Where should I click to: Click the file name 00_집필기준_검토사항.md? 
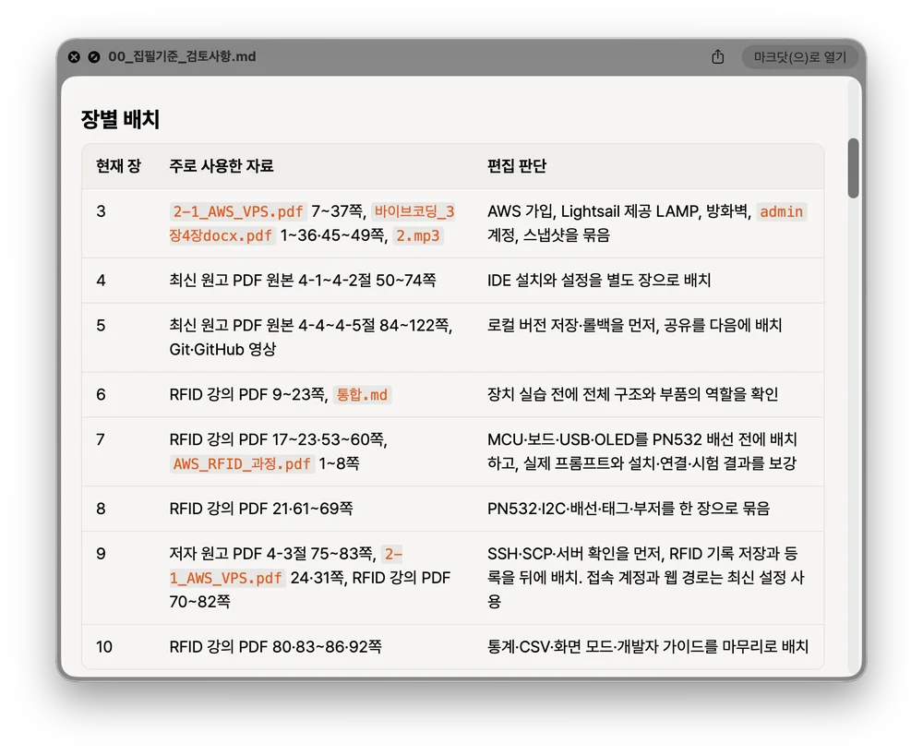point(182,56)
